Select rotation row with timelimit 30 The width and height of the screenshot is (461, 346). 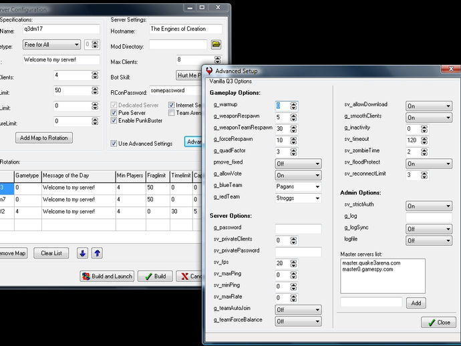tap(100, 212)
